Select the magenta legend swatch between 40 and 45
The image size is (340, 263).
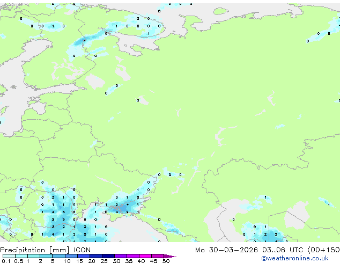click(145, 256)
